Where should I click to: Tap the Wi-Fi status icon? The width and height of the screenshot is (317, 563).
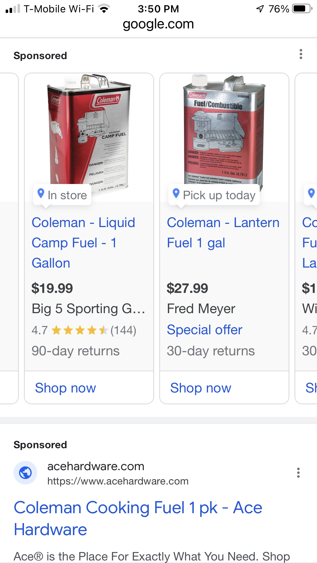pyautogui.click(x=104, y=9)
